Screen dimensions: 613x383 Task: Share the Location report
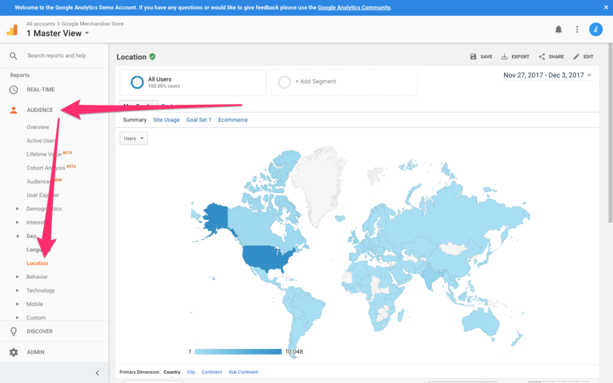point(551,57)
